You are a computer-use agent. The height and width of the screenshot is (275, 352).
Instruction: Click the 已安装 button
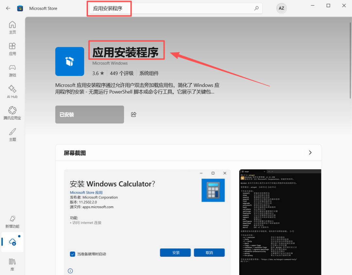[x=90, y=114]
